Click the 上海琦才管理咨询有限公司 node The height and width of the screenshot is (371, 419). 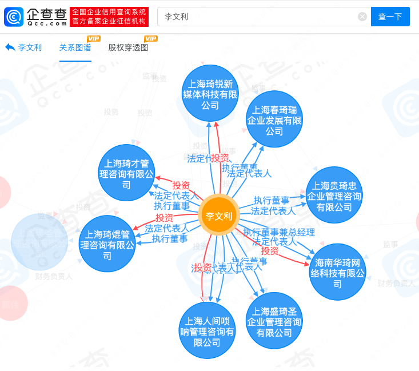(x=126, y=173)
